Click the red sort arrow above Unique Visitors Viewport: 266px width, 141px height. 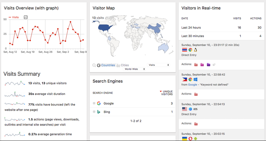(161, 91)
